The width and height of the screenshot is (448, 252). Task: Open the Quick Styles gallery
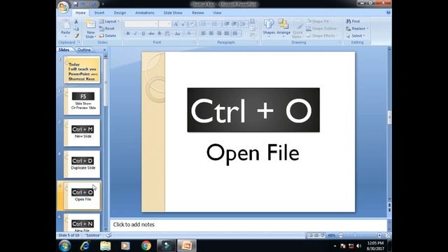(x=297, y=29)
